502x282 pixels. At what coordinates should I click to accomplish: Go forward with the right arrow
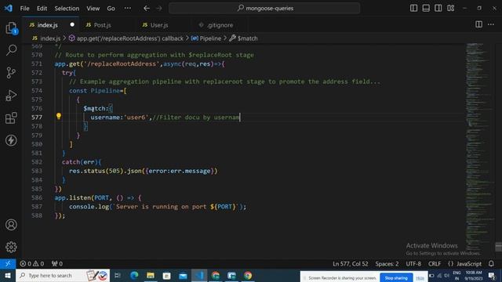(159, 9)
